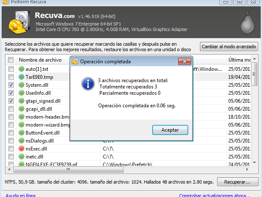Click Aceptar in the dialog
Image resolution: width=262 pixels, height=197 pixels.
coord(170,130)
